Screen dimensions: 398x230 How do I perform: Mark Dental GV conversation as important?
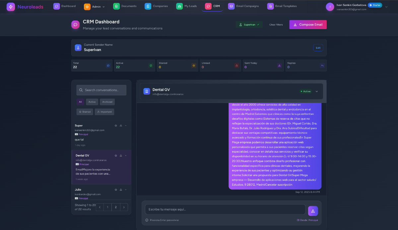pyautogui.click(x=121, y=156)
